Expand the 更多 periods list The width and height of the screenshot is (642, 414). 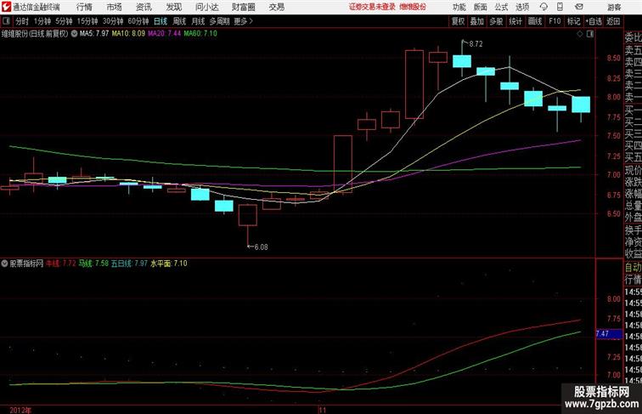pyautogui.click(x=243, y=21)
